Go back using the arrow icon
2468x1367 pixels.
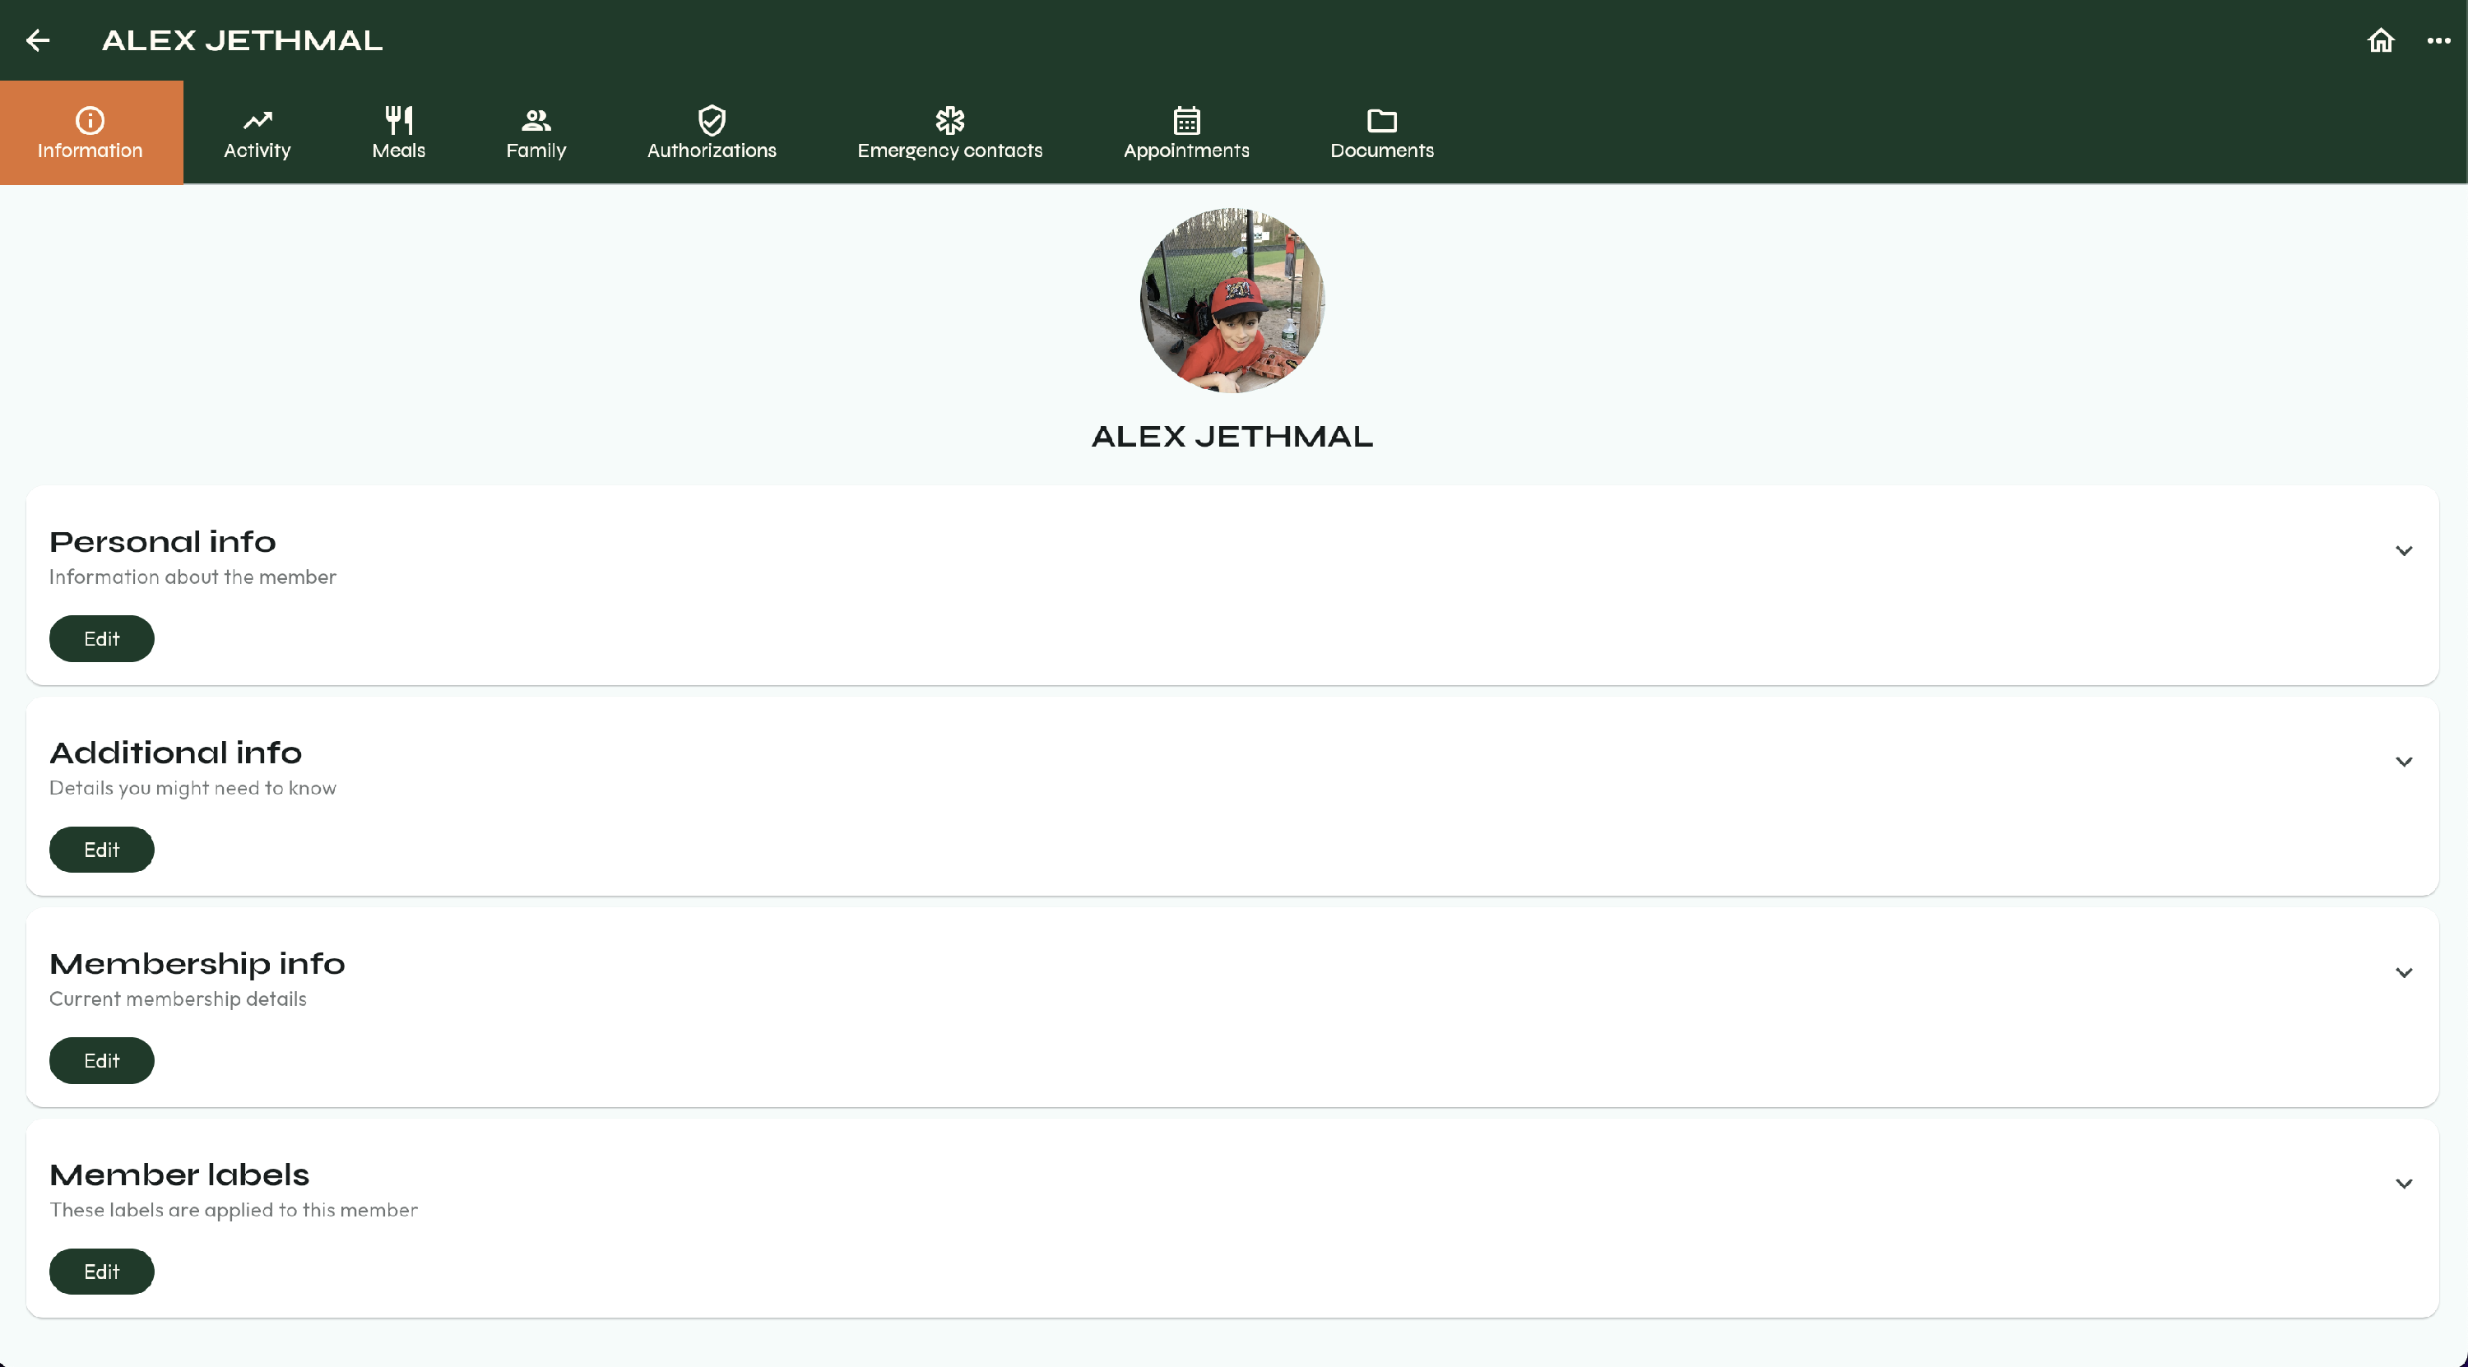click(x=37, y=40)
